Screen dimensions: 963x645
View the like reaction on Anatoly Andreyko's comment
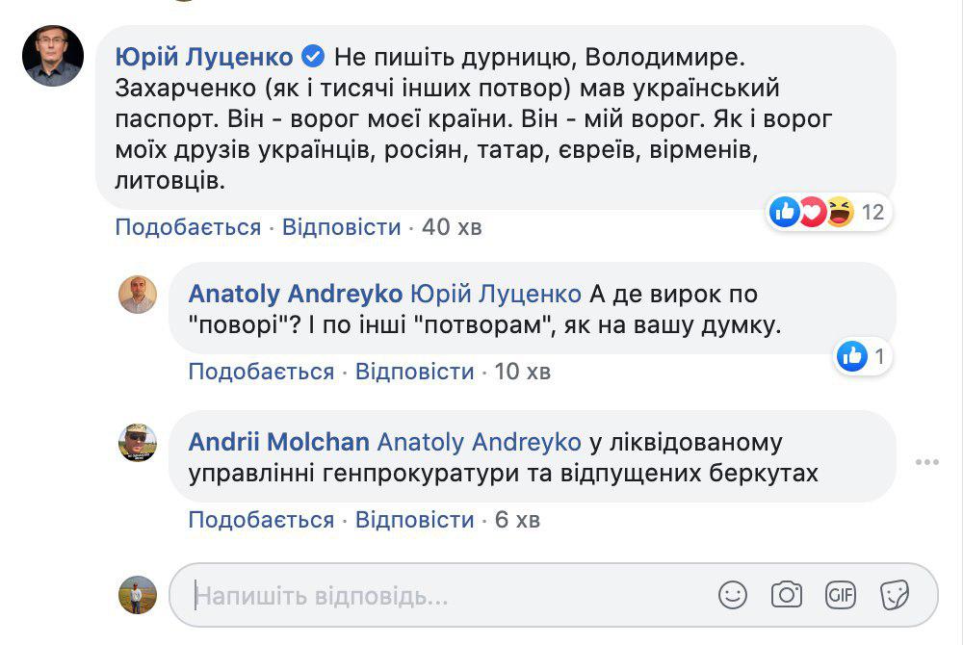coord(864,356)
